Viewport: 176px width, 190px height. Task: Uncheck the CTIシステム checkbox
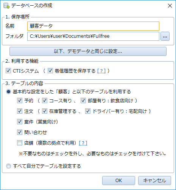(8, 71)
